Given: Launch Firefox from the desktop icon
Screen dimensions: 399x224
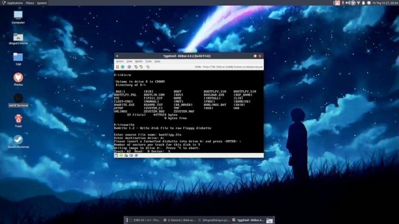Looking at the screenshot, I should coord(18,80).
